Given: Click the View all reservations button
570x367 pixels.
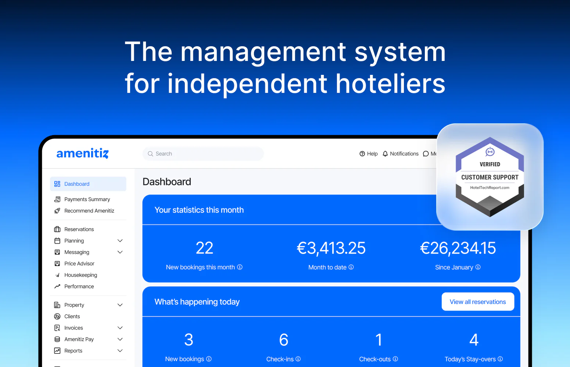Looking at the screenshot, I should (478, 302).
